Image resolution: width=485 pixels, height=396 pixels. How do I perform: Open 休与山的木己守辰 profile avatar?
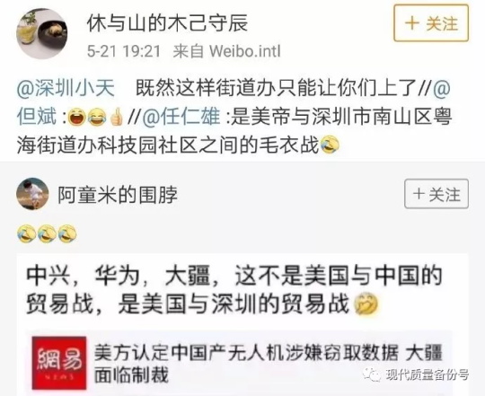(41, 34)
